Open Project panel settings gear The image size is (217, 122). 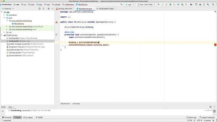(x=48, y=8)
